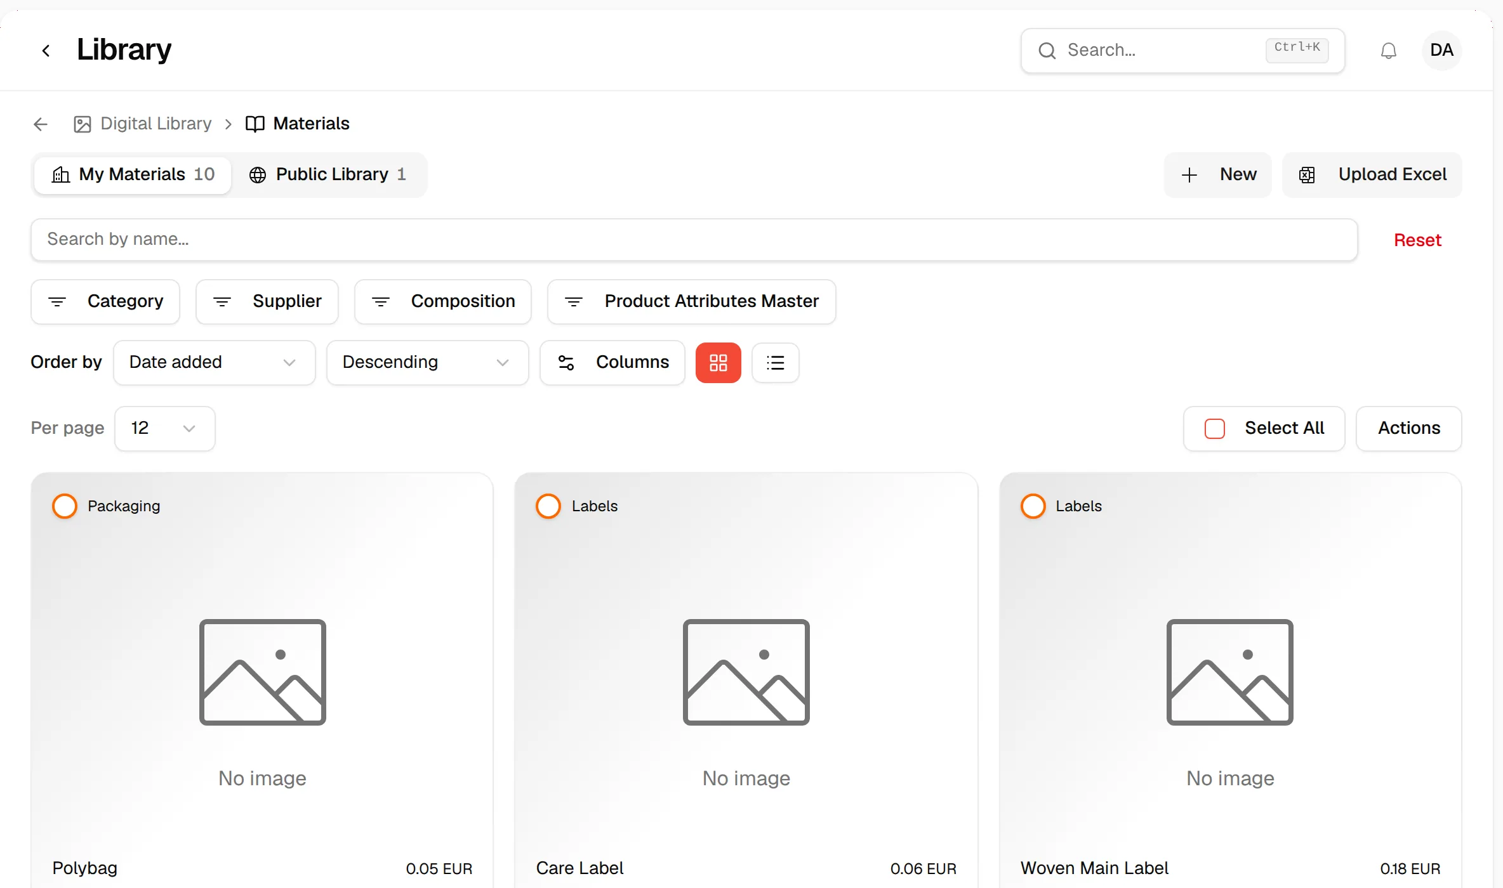The height and width of the screenshot is (888, 1503).
Task: Click the breadcrumb back arrow
Action: pos(41,124)
